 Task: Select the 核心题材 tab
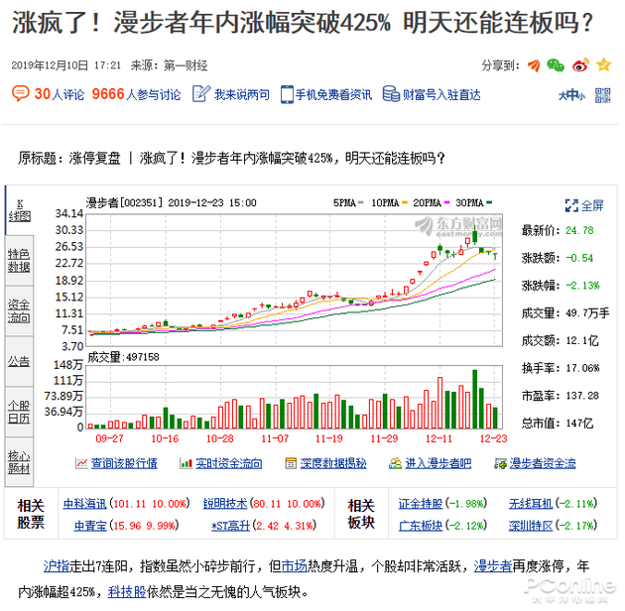20,462
